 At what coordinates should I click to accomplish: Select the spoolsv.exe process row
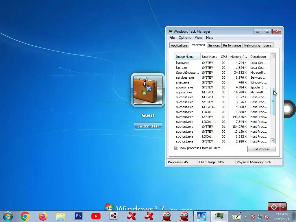(222, 87)
